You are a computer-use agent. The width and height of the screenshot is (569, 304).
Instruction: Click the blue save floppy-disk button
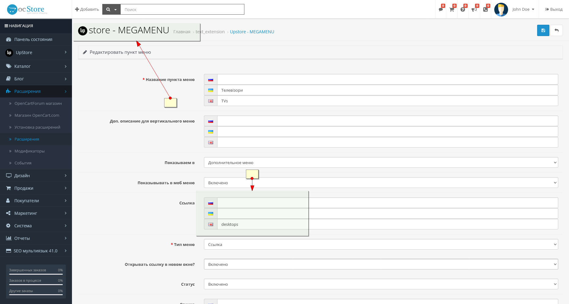click(543, 31)
